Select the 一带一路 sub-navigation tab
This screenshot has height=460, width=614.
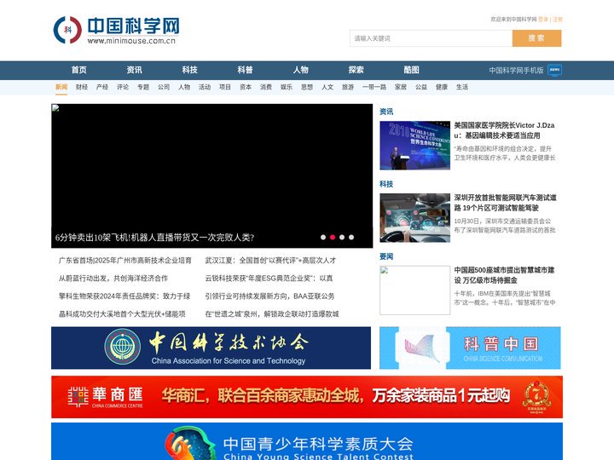374,87
